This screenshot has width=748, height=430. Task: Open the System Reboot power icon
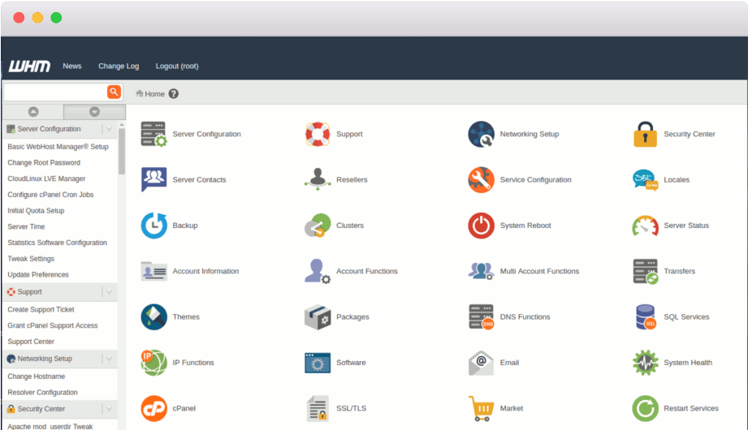click(481, 226)
